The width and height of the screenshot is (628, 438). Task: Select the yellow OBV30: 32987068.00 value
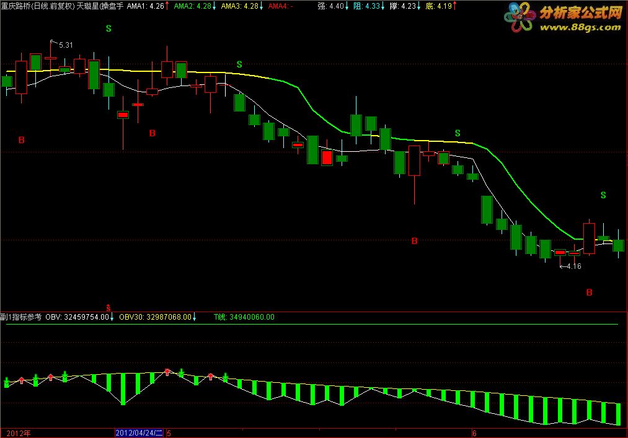156,317
